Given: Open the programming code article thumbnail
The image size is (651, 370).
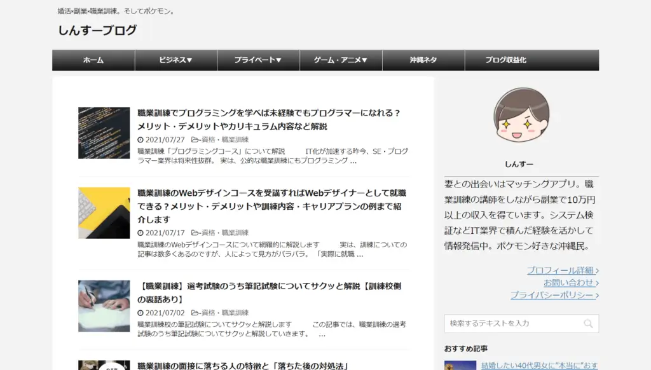Looking at the screenshot, I should [x=104, y=133].
